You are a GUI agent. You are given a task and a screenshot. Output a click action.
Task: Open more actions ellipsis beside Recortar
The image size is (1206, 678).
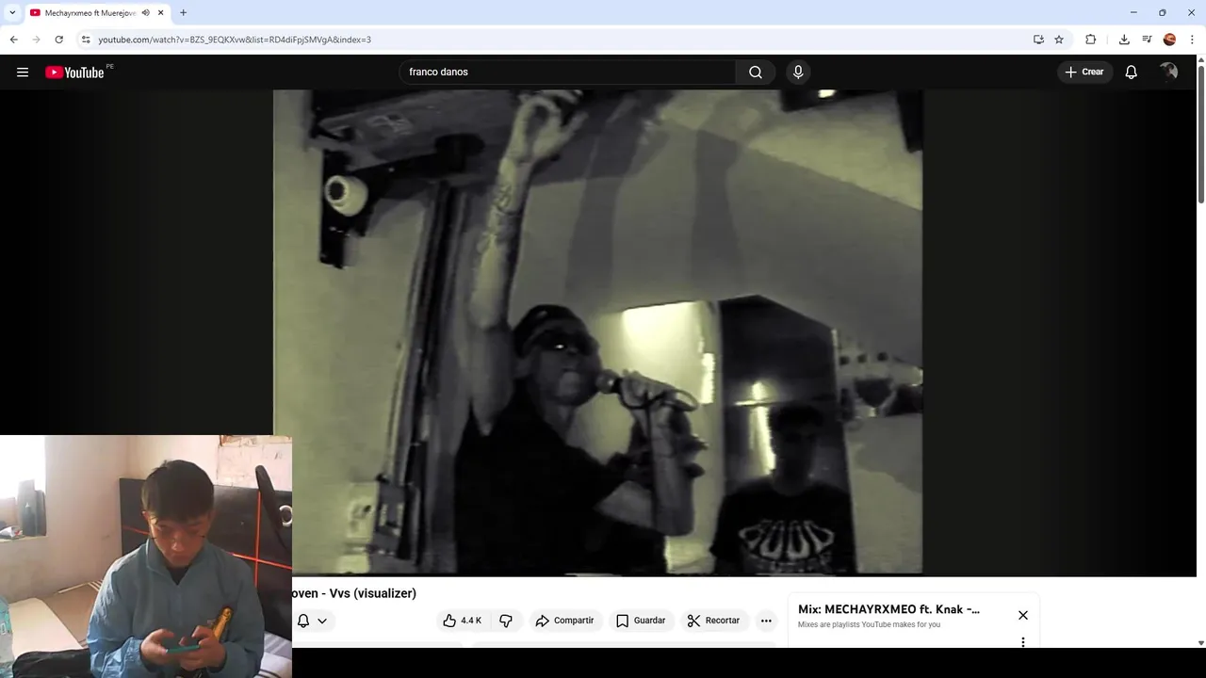point(766,621)
